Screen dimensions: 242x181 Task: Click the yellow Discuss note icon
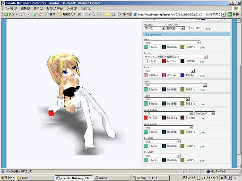point(107,15)
